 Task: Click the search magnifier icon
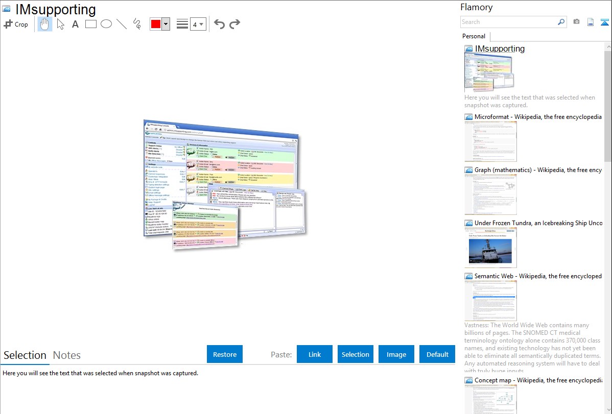click(x=561, y=22)
